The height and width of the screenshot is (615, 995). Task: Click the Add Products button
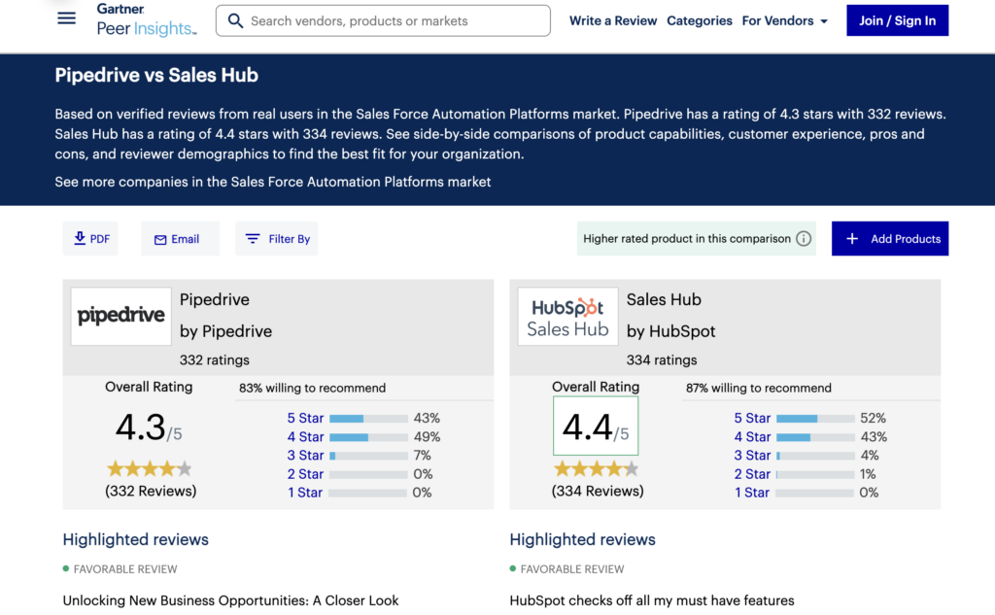(x=890, y=239)
